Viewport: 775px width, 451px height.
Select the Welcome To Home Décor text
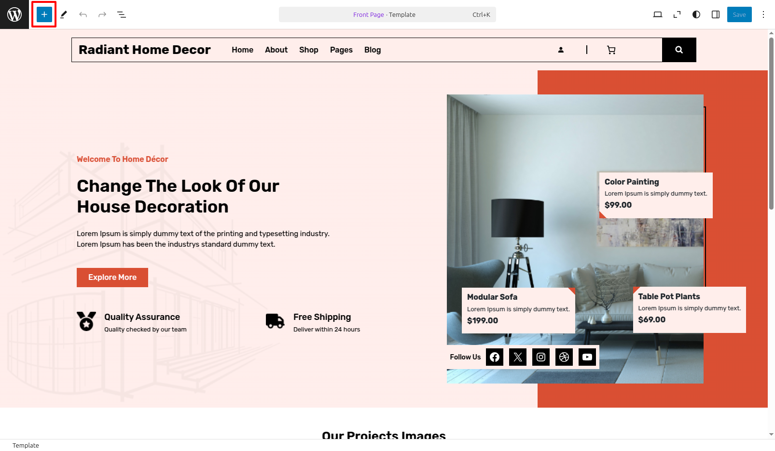(123, 159)
